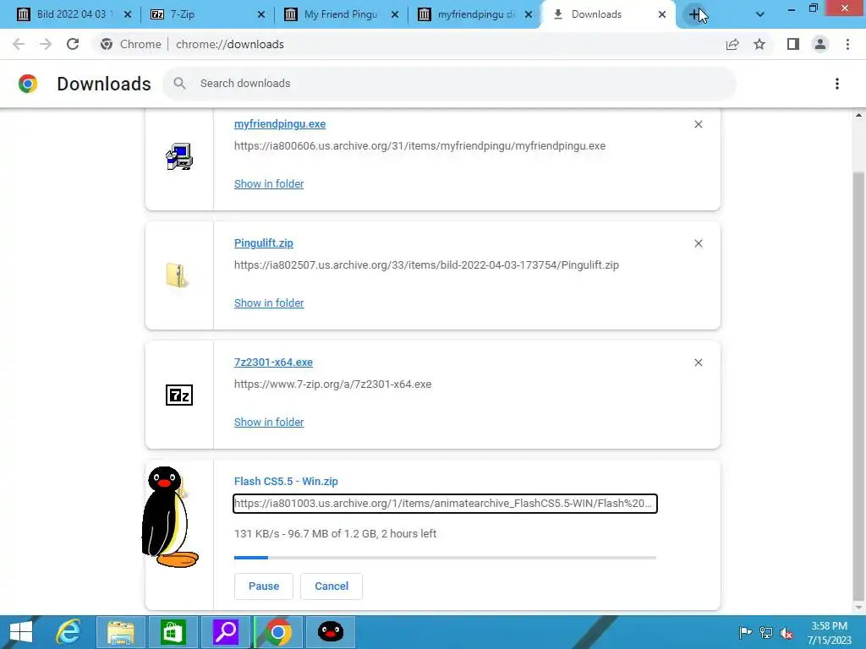Pause the Flash CS5.5 download
This screenshot has height=649, width=866.
264,586
